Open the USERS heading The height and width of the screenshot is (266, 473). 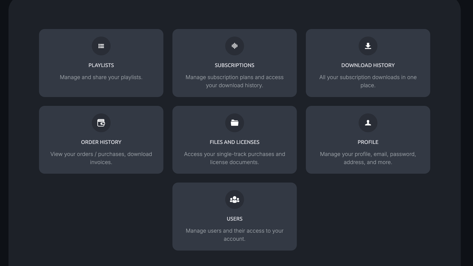point(235,219)
